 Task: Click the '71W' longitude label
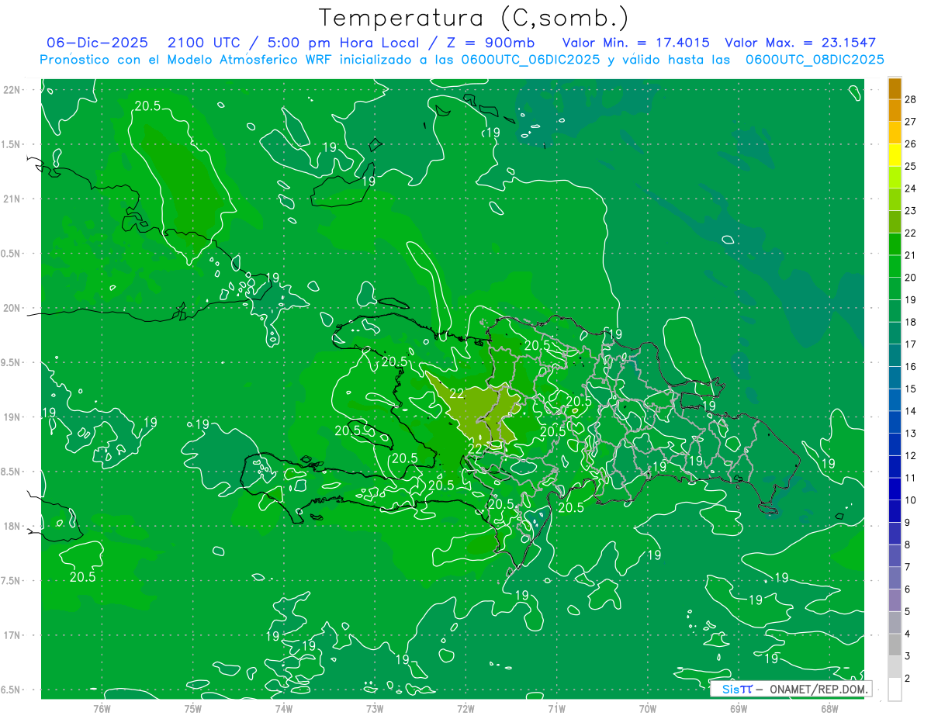click(x=556, y=708)
